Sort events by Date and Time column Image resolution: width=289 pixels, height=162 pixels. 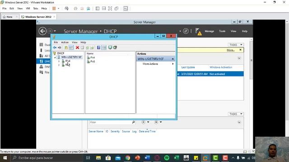pos(147,131)
